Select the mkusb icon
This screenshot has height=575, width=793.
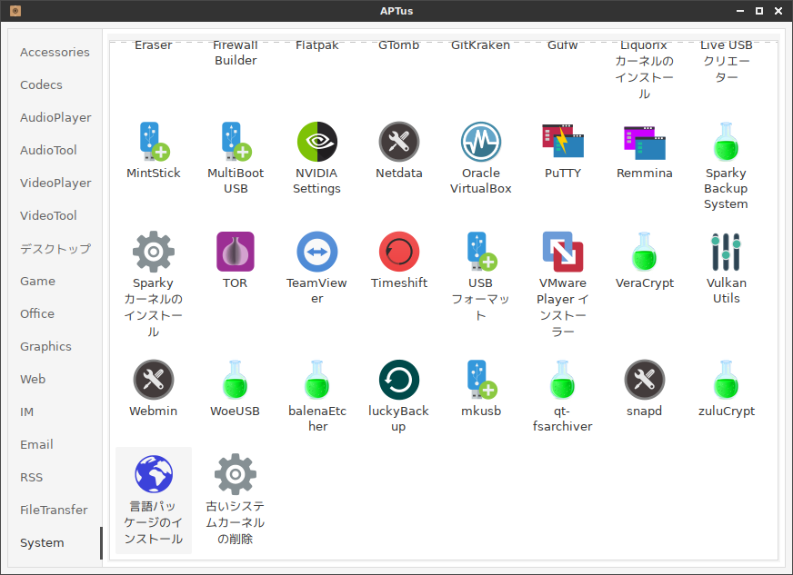pyautogui.click(x=481, y=380)
